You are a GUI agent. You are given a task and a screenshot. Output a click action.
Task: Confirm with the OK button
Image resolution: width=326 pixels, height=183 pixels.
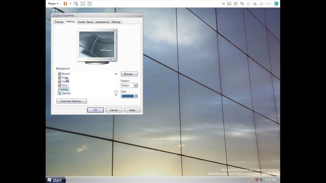pyautogui.click(x=95, y=110)
